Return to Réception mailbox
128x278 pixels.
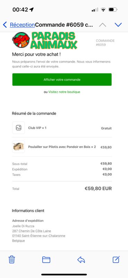[x=22, y=25]
